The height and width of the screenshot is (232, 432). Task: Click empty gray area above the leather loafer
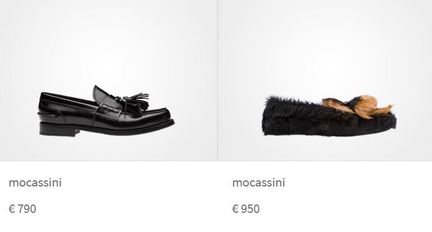point(108,41)
